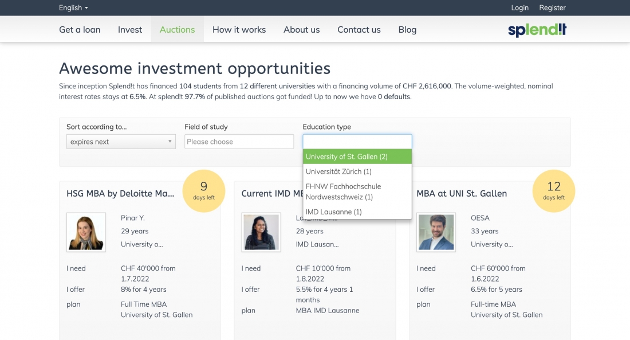The image size is (630, 340).
Task: Click the text '33 years'
Action: [485, 232]
